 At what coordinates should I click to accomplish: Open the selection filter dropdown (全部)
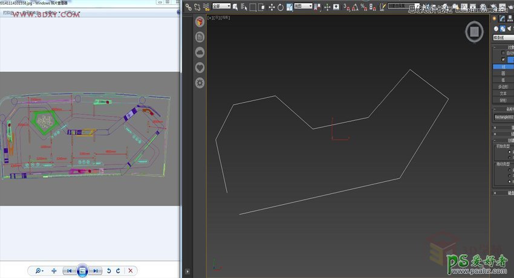coord(221,6)
